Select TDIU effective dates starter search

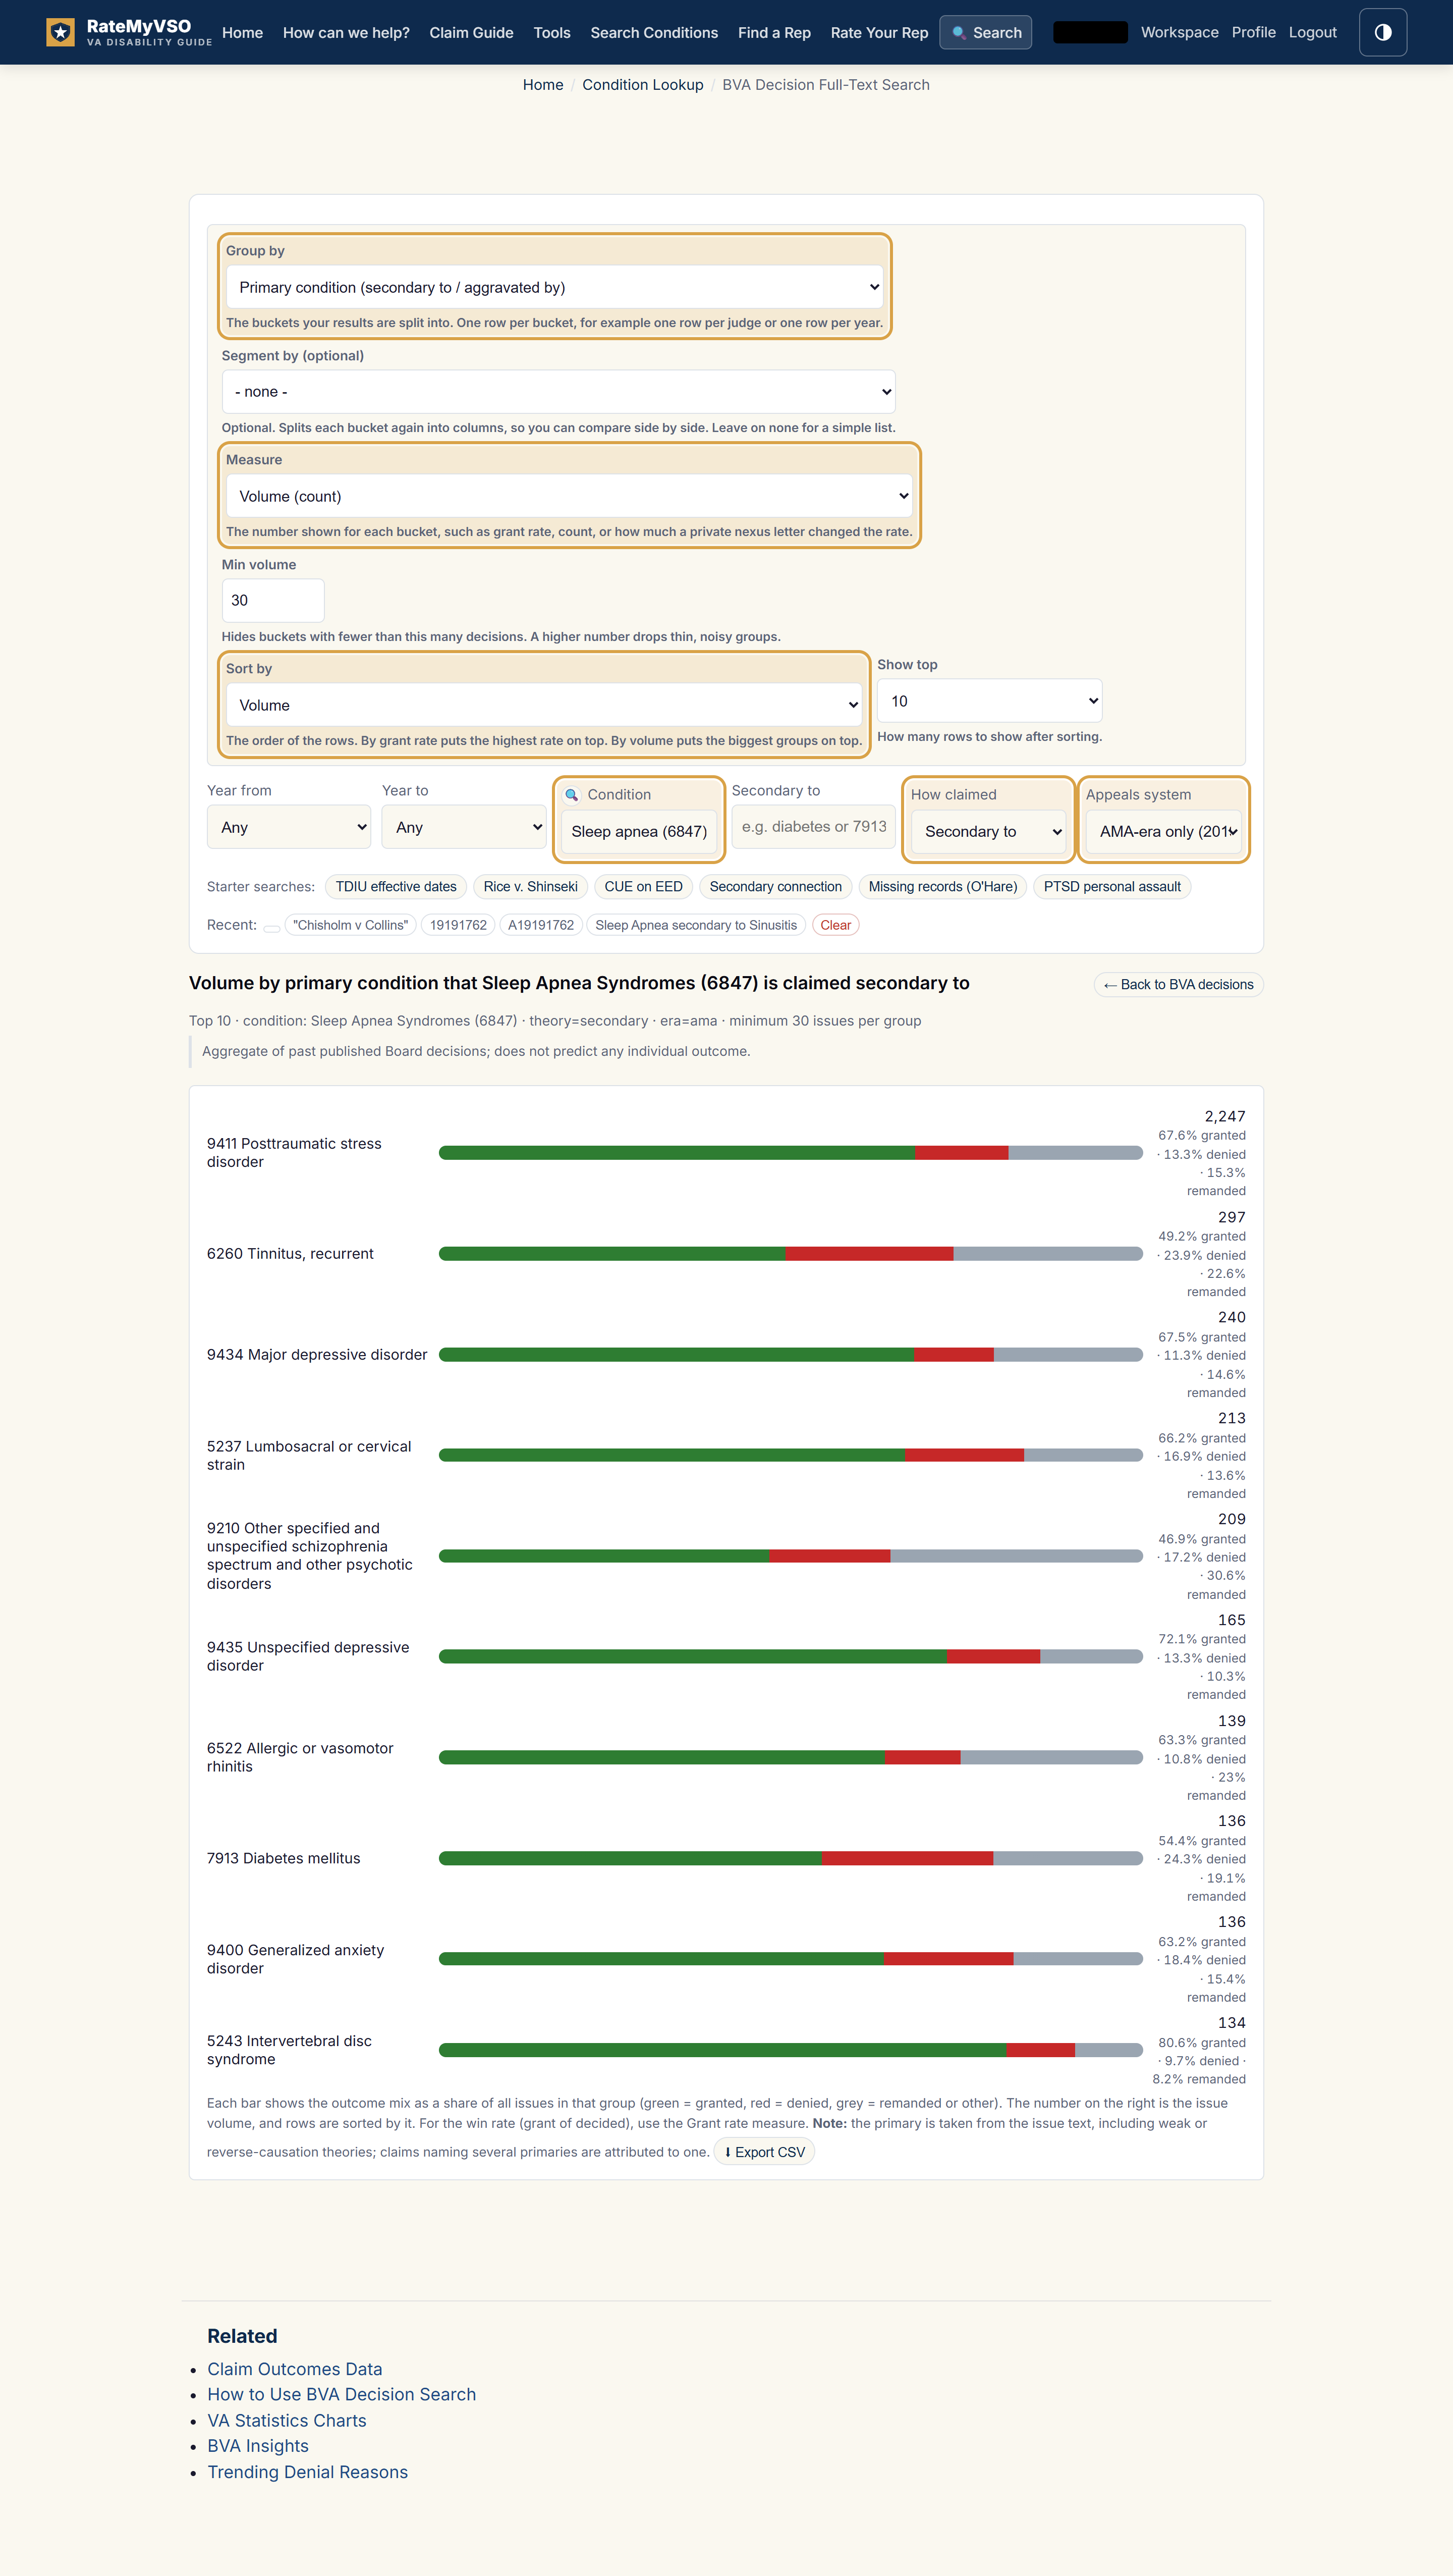click(396, 887)
